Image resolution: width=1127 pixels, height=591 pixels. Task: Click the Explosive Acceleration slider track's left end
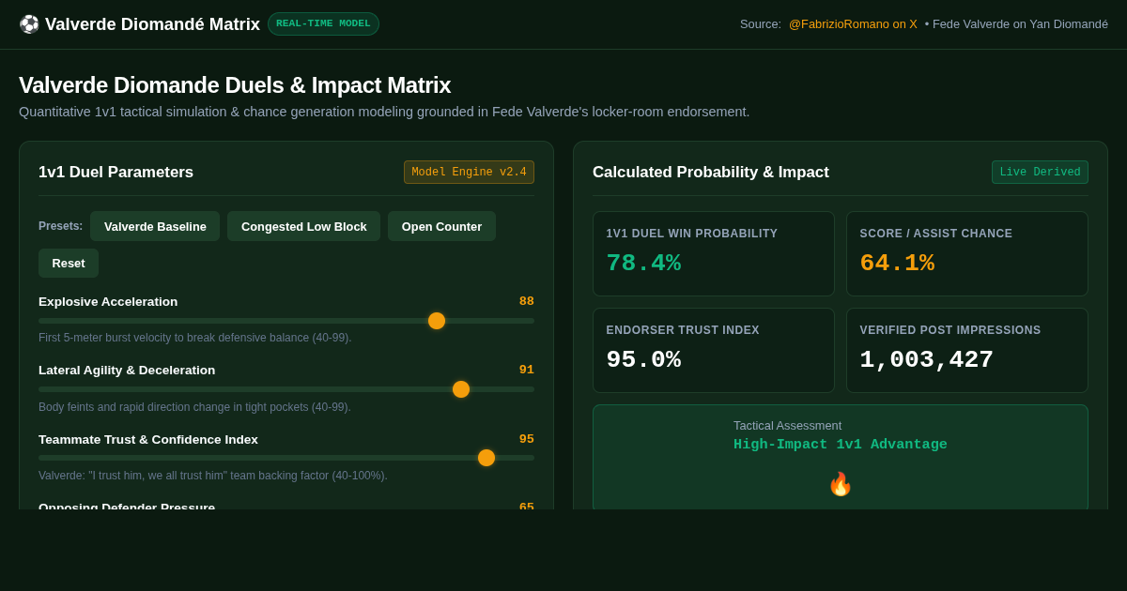click(x=42, y=321)
